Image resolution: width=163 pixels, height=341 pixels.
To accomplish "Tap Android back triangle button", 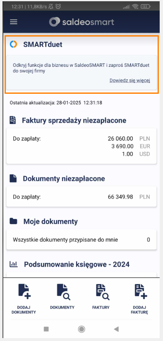I will (x=116, y=329).
